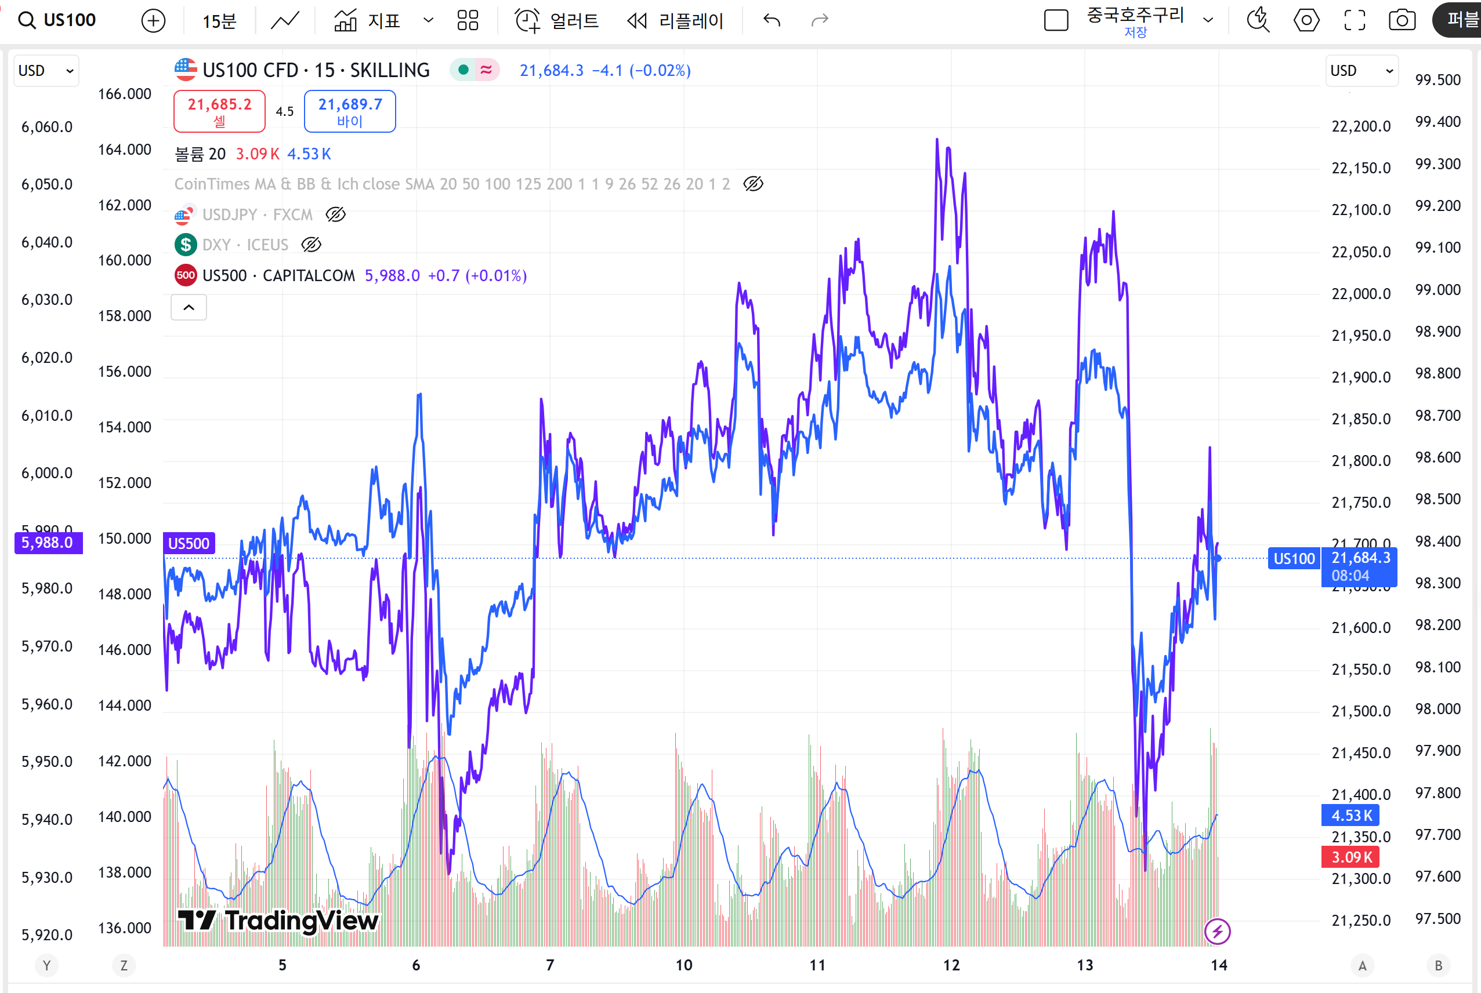This screenshot has width=1481, height=993.
Task: Expand the layout name dropdown arrow
Action: tap(1208, 21)
